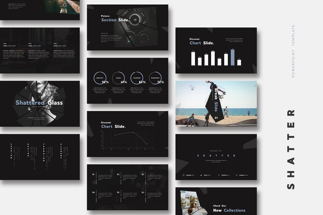
Task: Click the Company icon on Contact Us slide
Action: pos(237,175)
